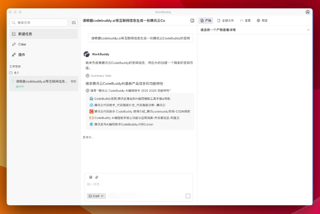Select the running task 请根据codebuddy.ai等互联网信息

click(x=43, y=84)
